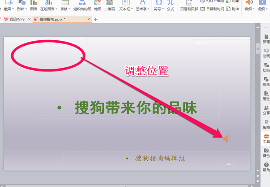270x187 pixels.
Task: Expand the 艺术字 dropdown arrow
Action: tap(148, 9)
